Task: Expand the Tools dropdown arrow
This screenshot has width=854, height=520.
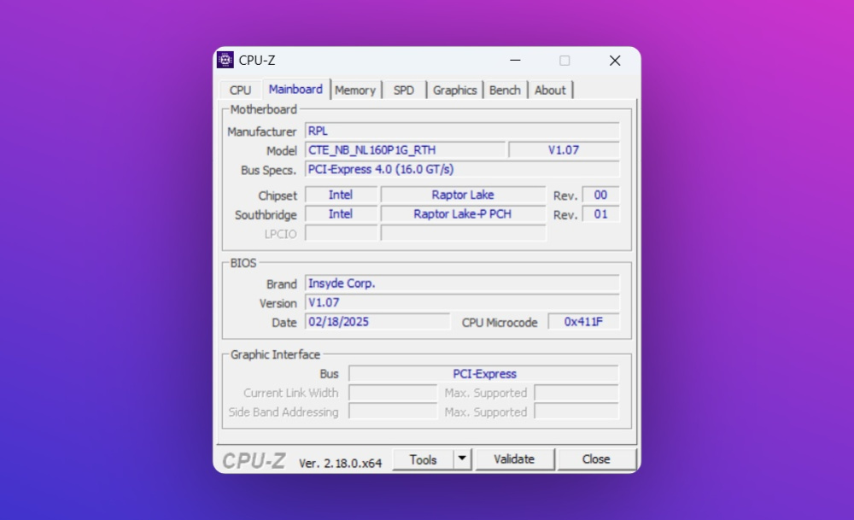Action: click(x=462, y=459)
